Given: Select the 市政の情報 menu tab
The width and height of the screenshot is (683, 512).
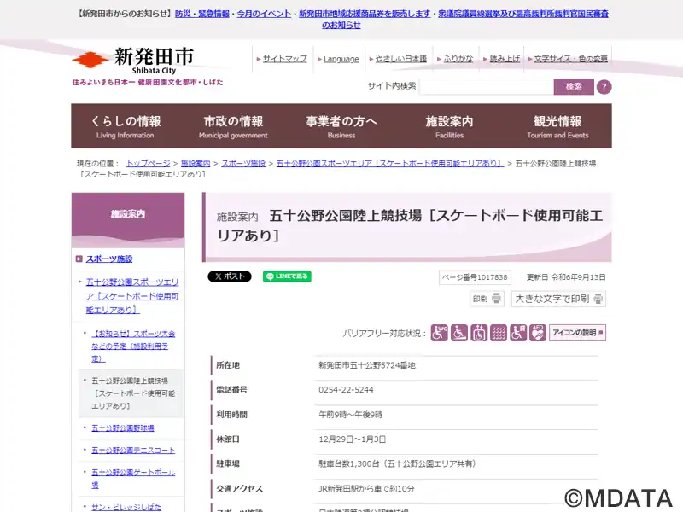Looking at the screenshot, I should (x=233, y=126).
